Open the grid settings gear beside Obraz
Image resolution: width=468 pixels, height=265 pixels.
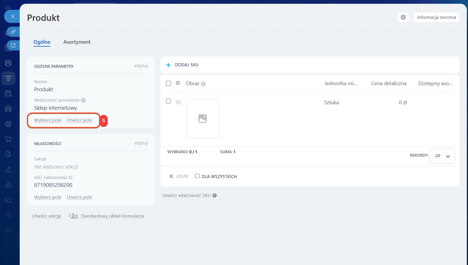coord(178,83)
